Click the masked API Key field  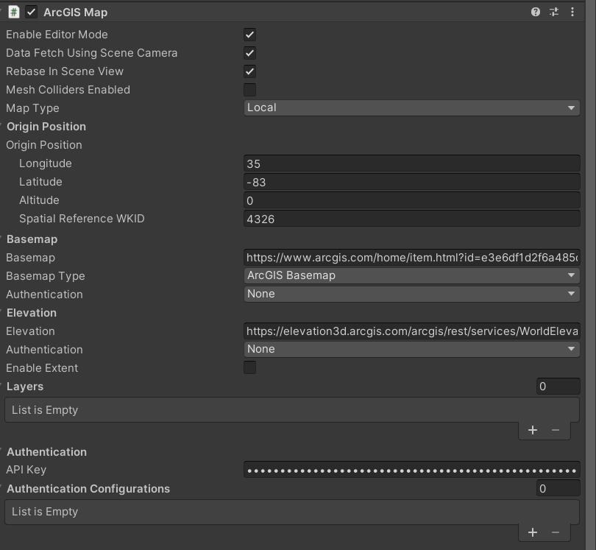(x=411, y=470)
